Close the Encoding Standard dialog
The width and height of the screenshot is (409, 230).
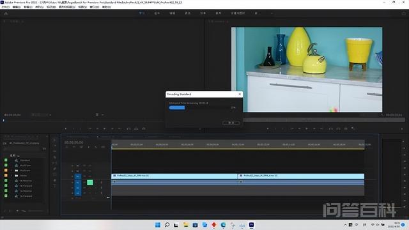pyautogui.click(x=240, y=94)
